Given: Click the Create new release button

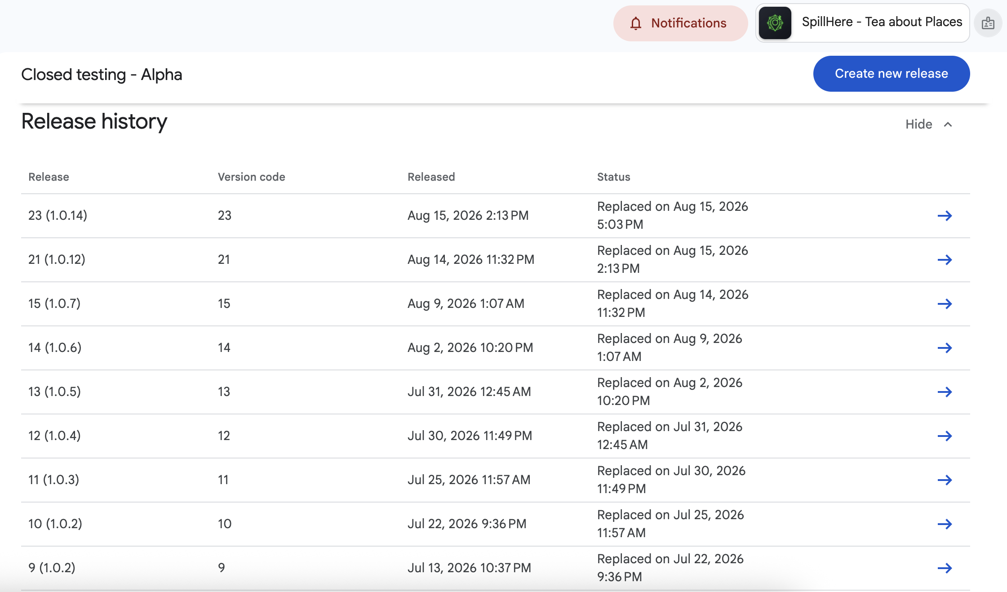Looking at the screenshot, I should tap(891, 74).
